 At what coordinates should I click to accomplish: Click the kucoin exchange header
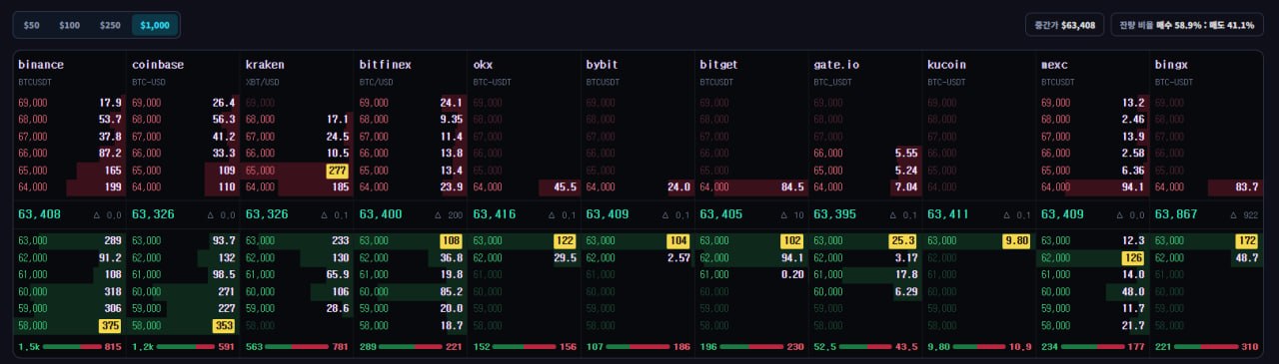pos(947,65)
